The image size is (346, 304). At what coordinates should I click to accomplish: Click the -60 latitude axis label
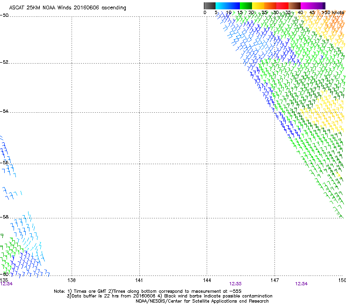(4, 274)
